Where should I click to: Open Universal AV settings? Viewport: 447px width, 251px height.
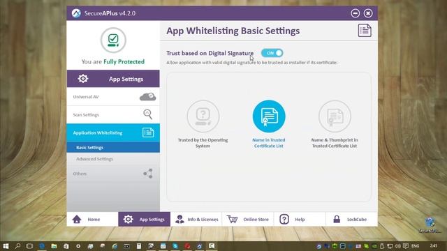[x=113, y=97]
